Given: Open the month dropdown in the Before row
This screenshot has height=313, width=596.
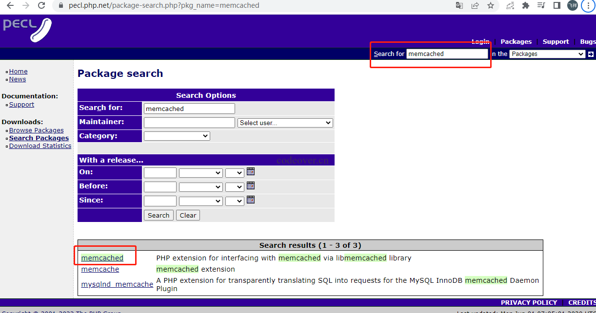Looking at the screenshot, I should pos(200,187).
